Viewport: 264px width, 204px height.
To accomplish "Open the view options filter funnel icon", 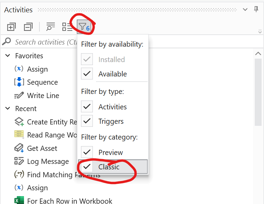I will pos(84,27).
